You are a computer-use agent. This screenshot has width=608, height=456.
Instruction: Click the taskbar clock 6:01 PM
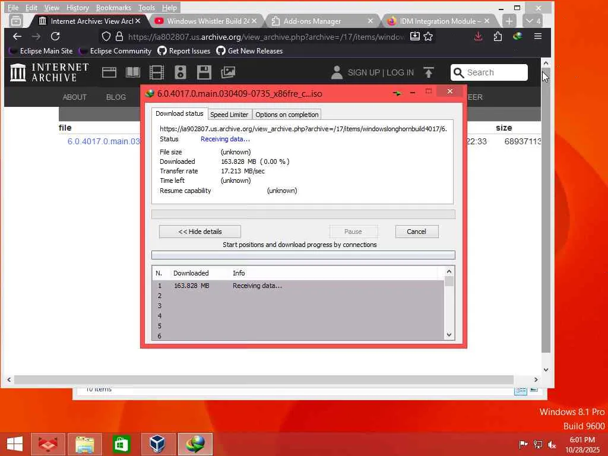[582, 440]
